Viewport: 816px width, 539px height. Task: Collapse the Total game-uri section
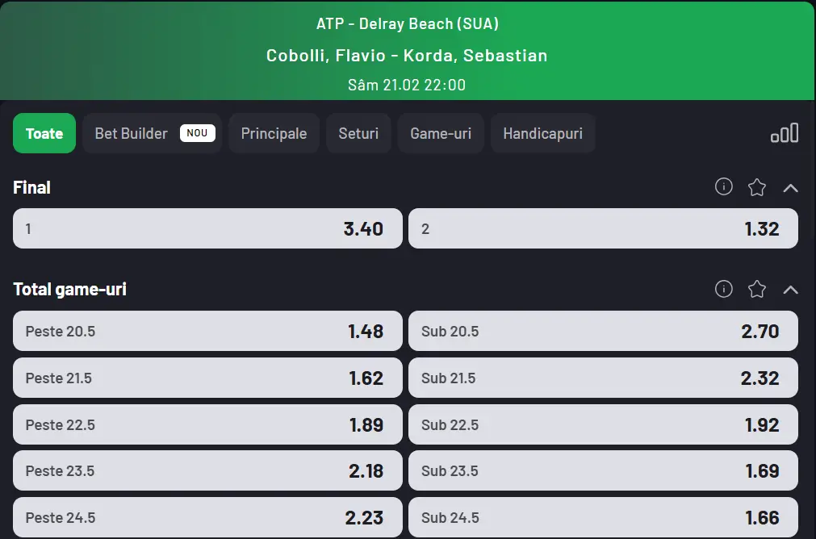coord(791,289)
